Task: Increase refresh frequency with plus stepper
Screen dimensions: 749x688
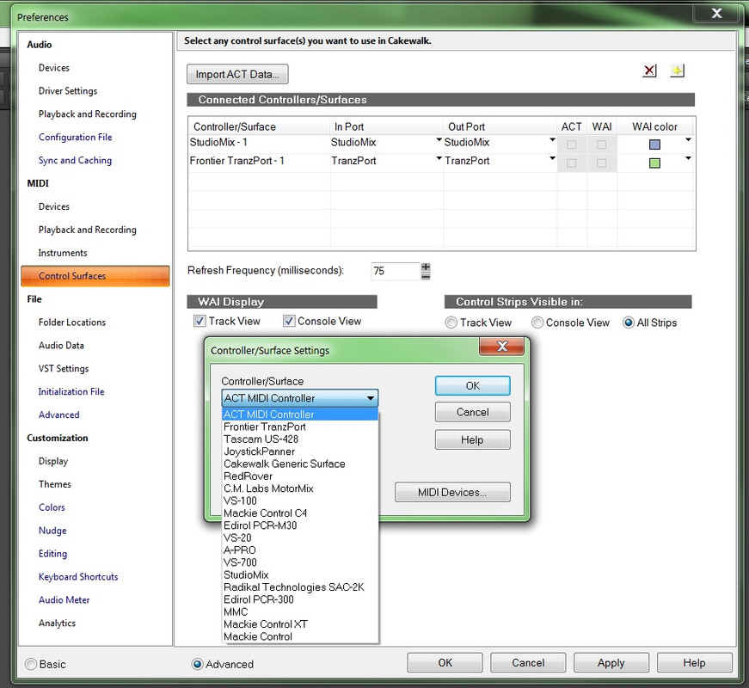Action: pos(426,267)
